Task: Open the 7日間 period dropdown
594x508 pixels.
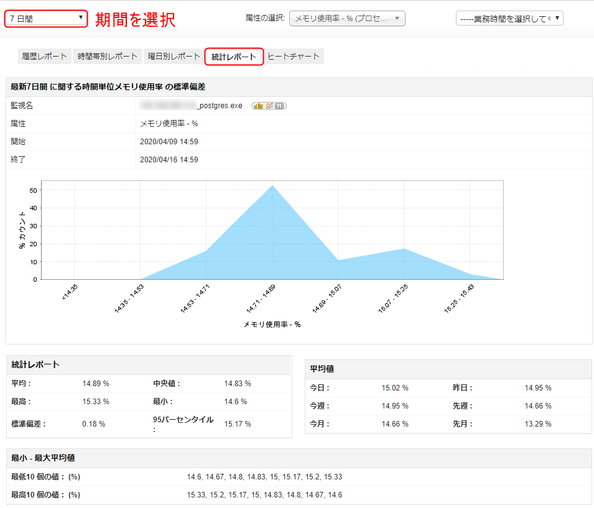Action: [x=45, y=19]
